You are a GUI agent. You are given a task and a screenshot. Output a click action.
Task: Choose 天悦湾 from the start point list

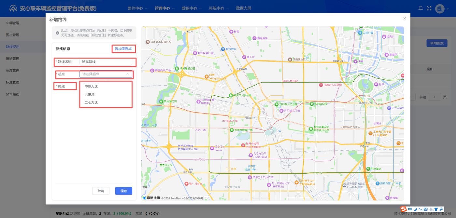click(x=106, y=94)
